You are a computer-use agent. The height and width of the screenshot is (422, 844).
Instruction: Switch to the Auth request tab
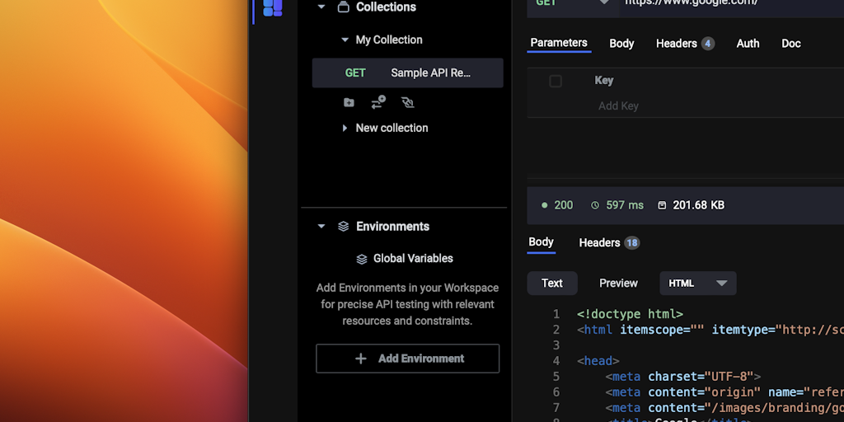pos(748,44)
